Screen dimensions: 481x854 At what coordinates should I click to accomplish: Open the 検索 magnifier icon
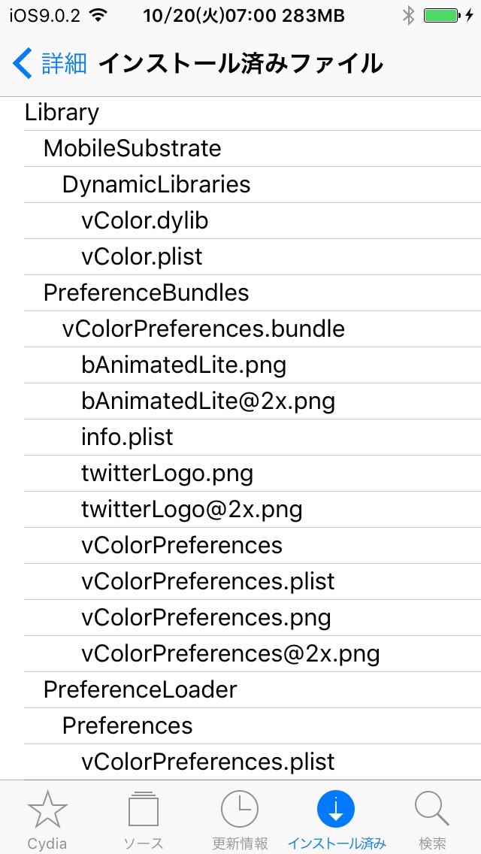click(432, 810)
